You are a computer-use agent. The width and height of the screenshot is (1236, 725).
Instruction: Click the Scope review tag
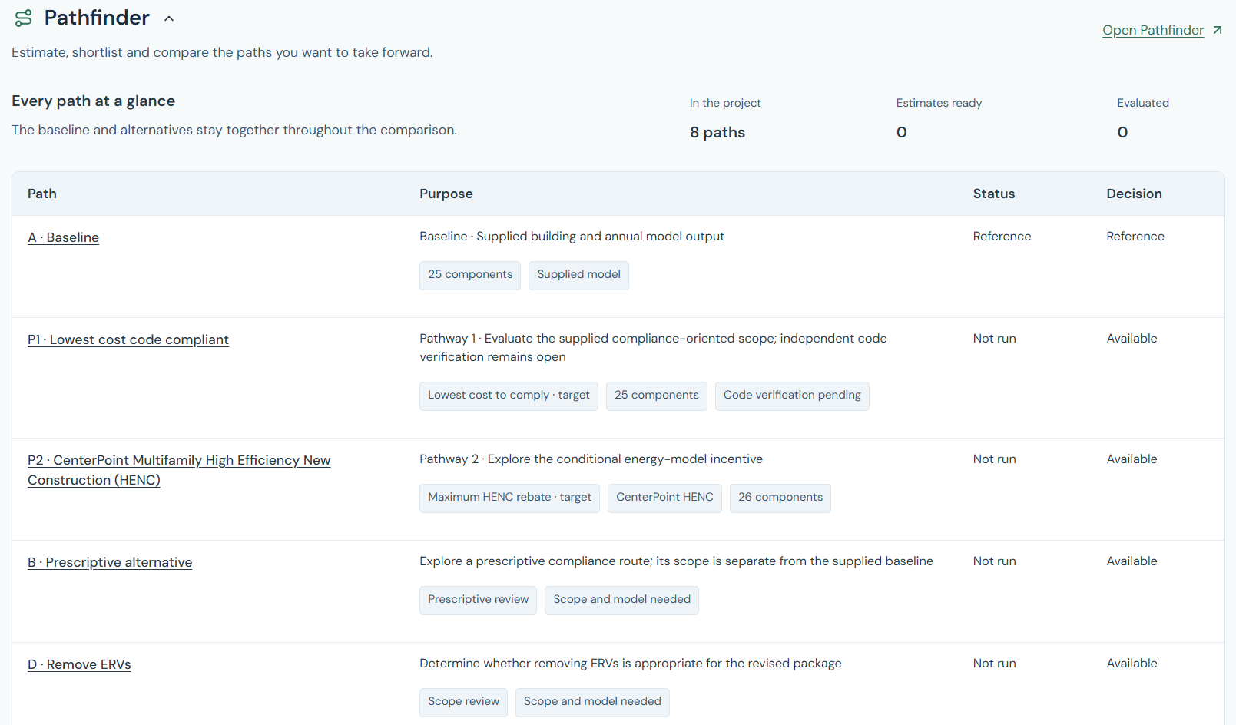point(463,702)
